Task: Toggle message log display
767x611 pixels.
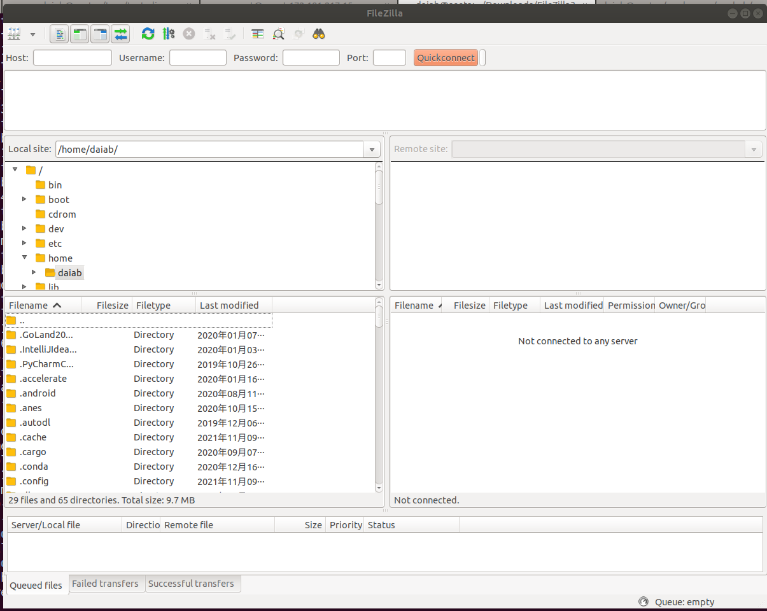Action: (59, 34)
